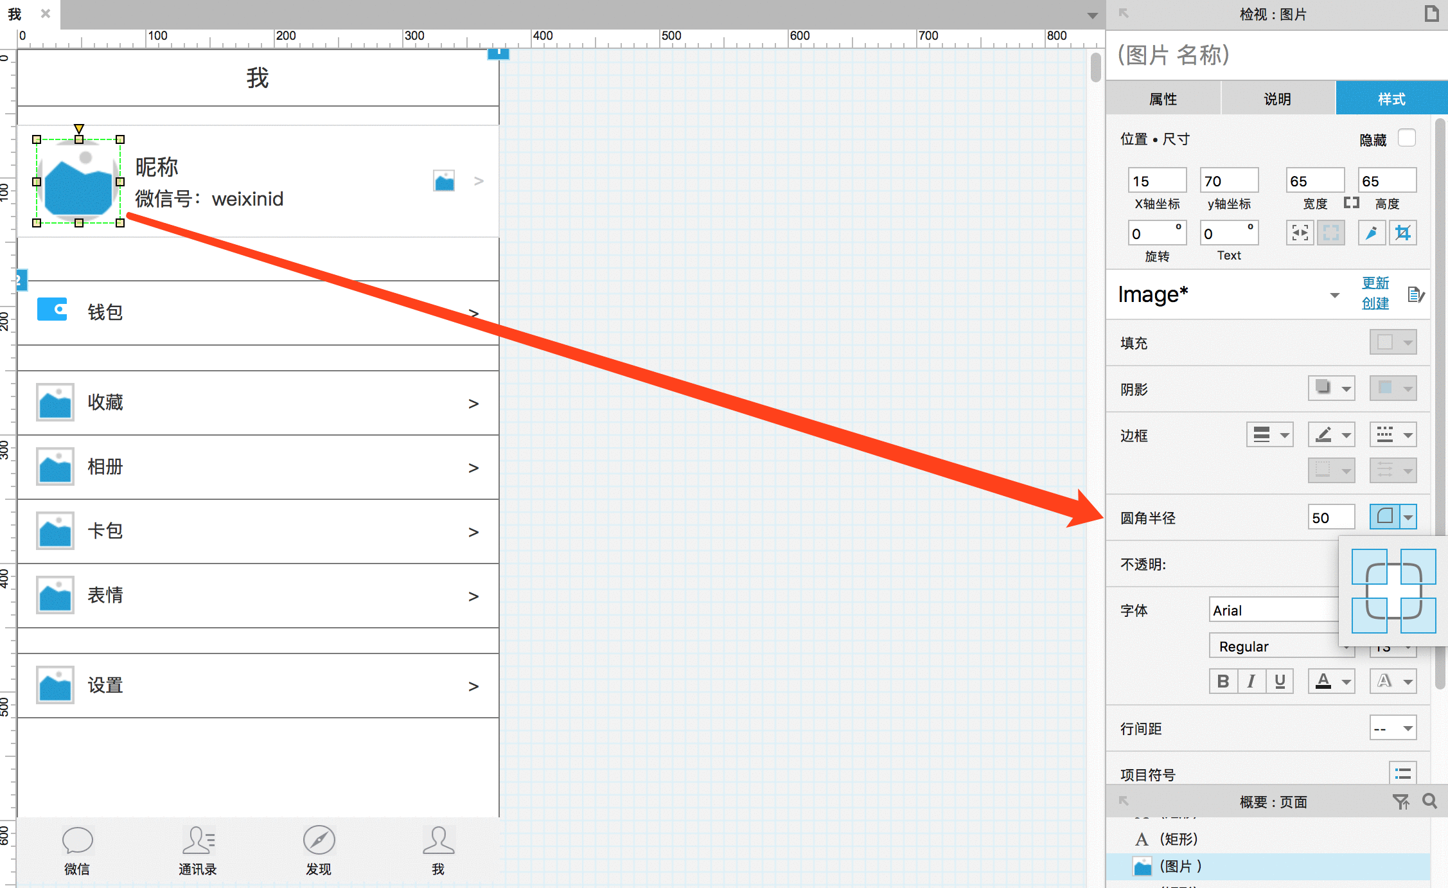Click the fit-to-image-size icon
This screenshot has width=1448, height=888.
(x=1300, y=233)
